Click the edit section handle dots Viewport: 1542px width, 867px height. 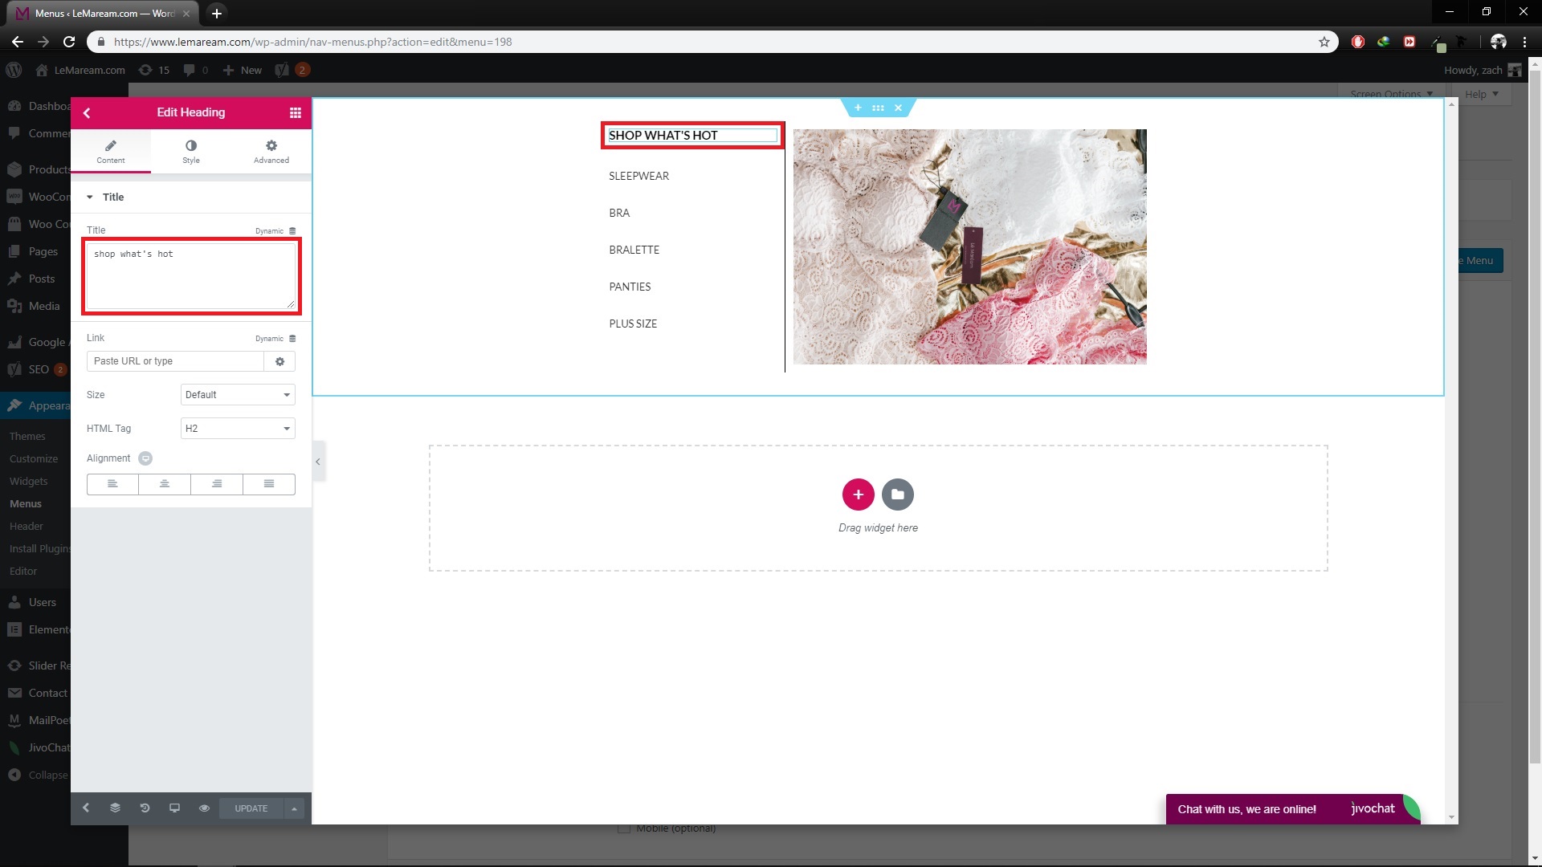click(x=878, y=108)
